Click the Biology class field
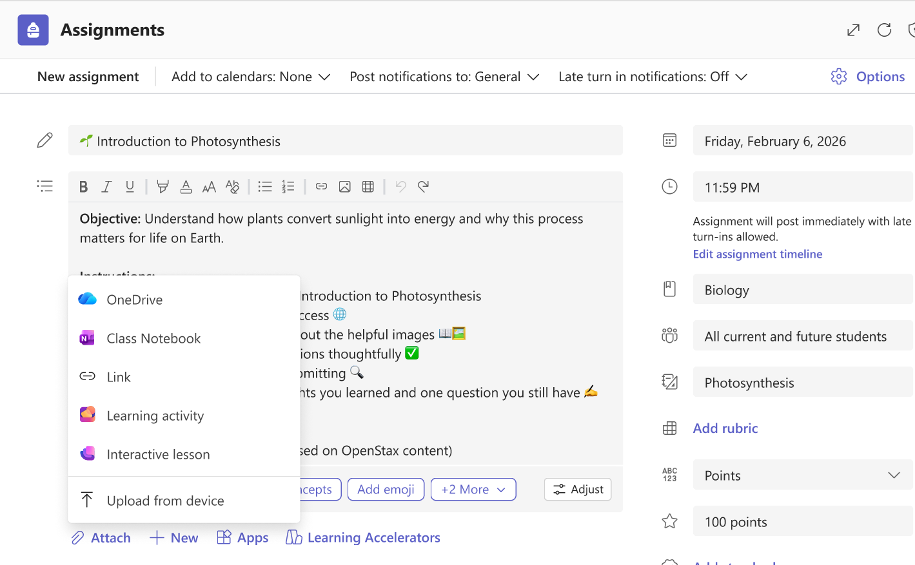 coord(803,289)
